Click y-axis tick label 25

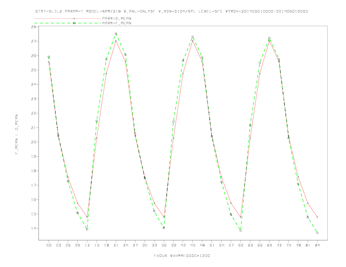point(34,70)
